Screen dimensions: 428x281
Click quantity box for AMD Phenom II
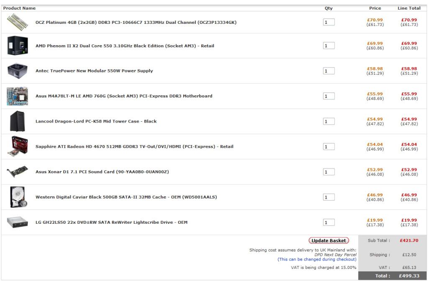(329, 46)
